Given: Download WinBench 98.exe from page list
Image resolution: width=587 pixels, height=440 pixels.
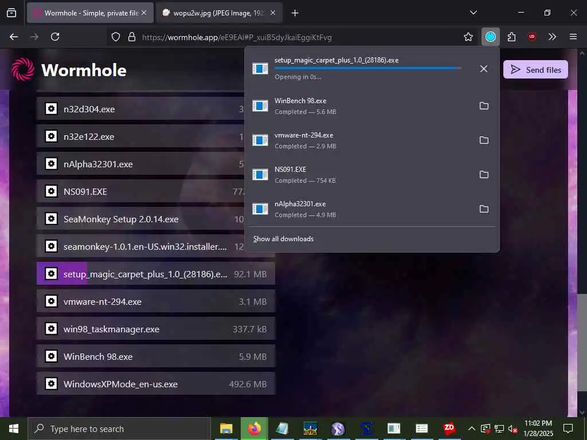Looking at the screenshot, I should pos(156,356).
